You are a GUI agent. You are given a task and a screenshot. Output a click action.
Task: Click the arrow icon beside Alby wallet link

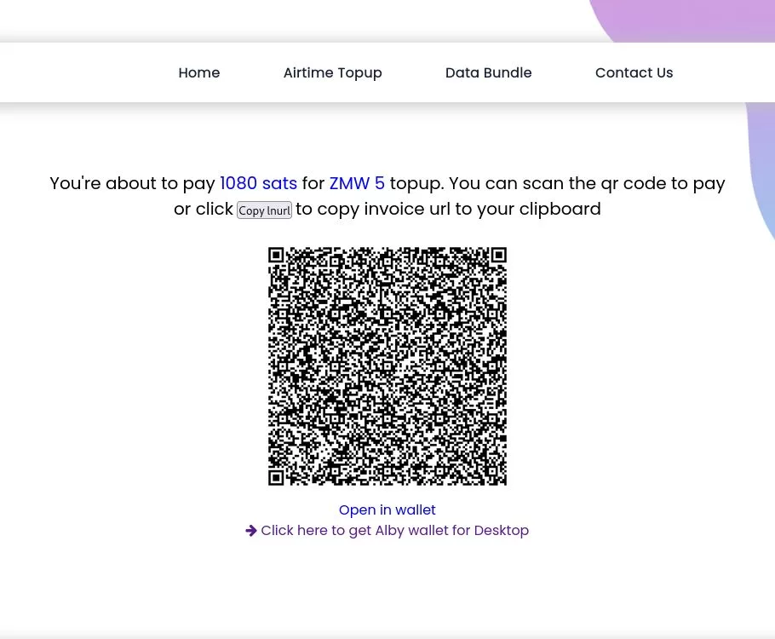pyautogui.click(x=251, y=531)
